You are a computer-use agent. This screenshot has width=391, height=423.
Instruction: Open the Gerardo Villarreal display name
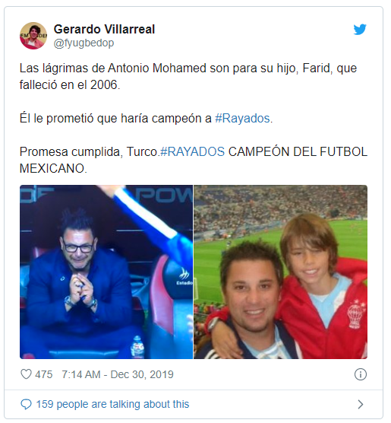pos(104,29)
